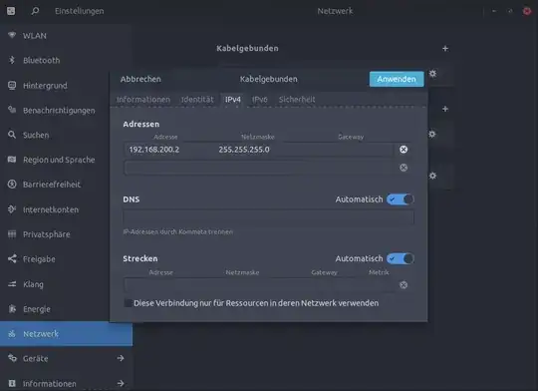Click the Anwenden button
The height and width of the screenshot is (391, 538).
[397, 79]
